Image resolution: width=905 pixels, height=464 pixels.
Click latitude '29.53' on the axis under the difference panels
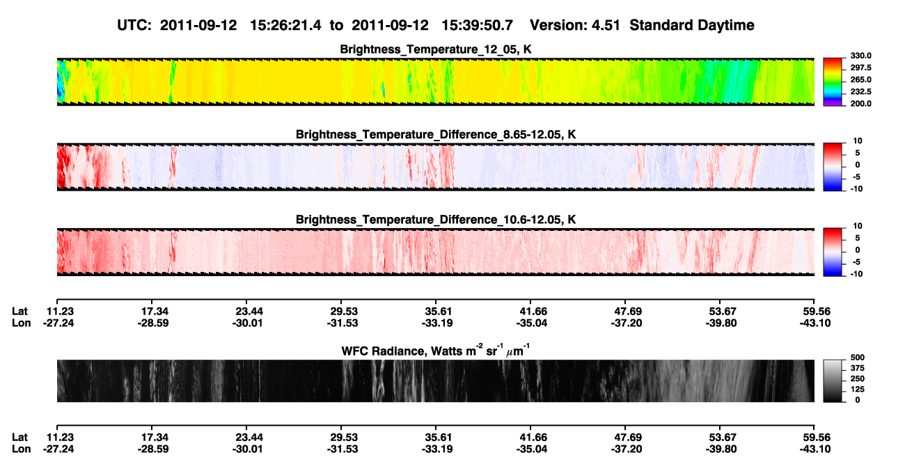tap(343, 311)
